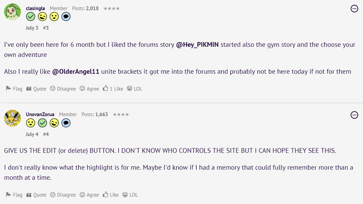Click clasingla's green checkmark badge

(x=31, y=16)
